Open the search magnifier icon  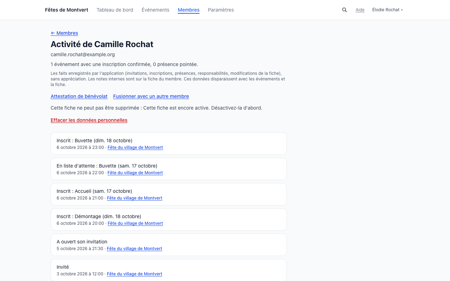(x=345, y=10)
